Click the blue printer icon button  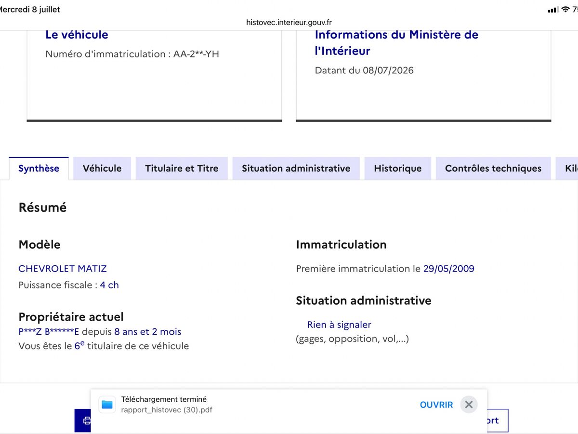tap(83, 420)
